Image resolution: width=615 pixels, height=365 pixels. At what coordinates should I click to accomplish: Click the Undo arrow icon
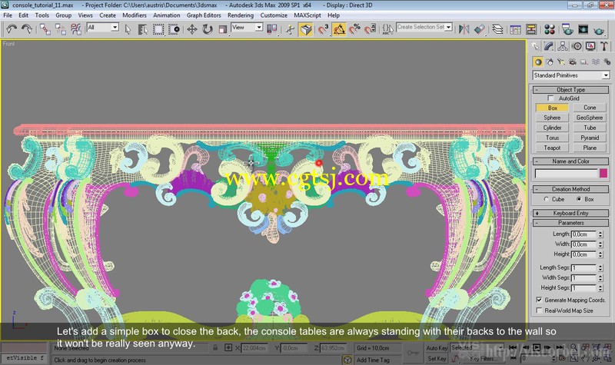(12, 29)
